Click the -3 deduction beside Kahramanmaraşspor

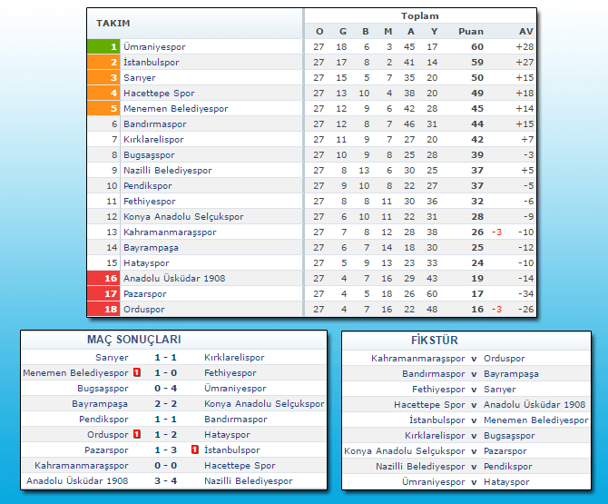click(497, 232)
